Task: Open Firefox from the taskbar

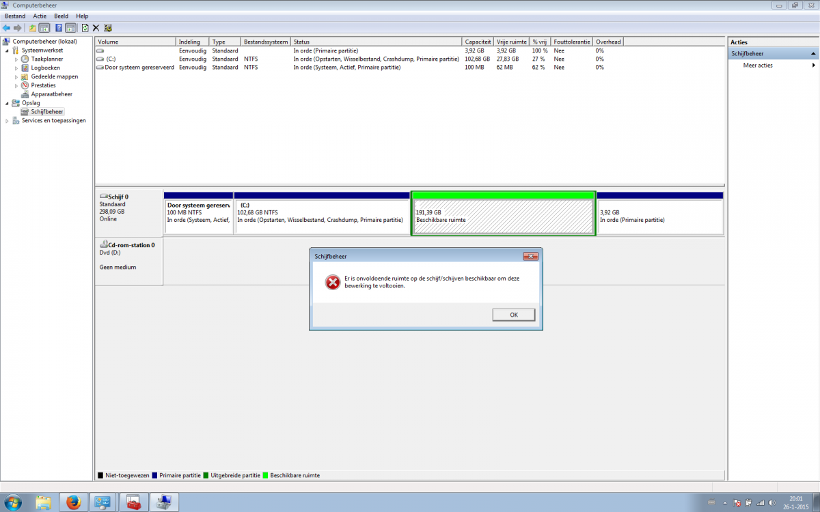Action: (73, 502)
